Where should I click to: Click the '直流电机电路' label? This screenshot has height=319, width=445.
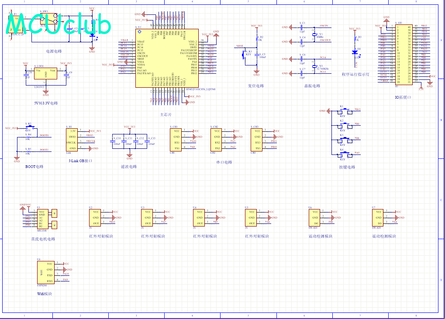(x=43, y=239)
